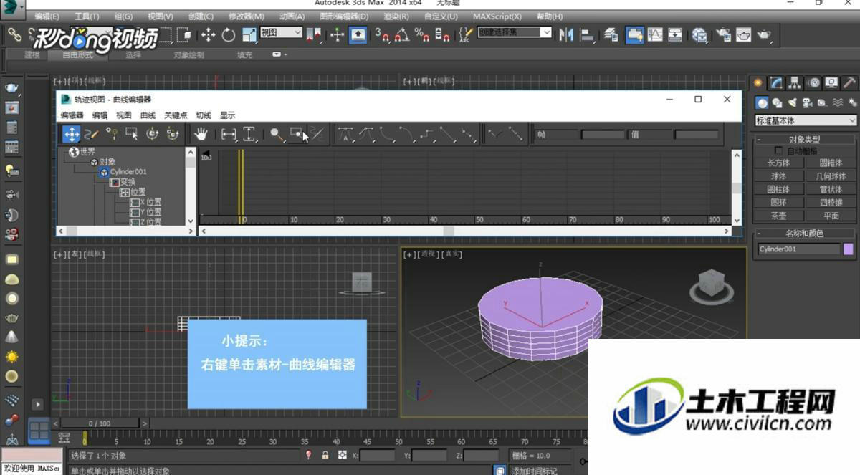Click the teapot Render icon in main toolbar
Viewport: 860px width, 475px height.
tap(765, 34)
